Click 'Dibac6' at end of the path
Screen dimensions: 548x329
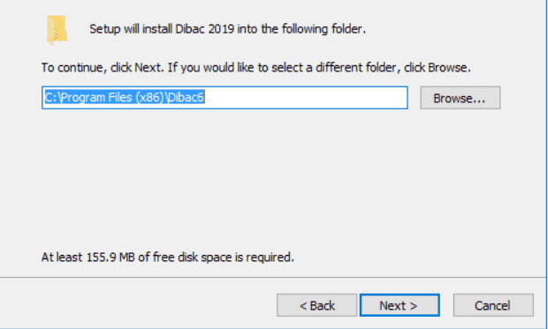click(x=186, y=97)
